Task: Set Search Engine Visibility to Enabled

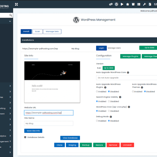Action: (x=97, y=101)
